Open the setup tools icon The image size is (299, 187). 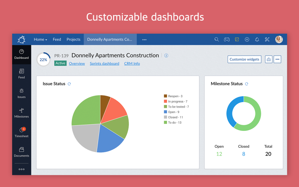click(x=267, y=39)
